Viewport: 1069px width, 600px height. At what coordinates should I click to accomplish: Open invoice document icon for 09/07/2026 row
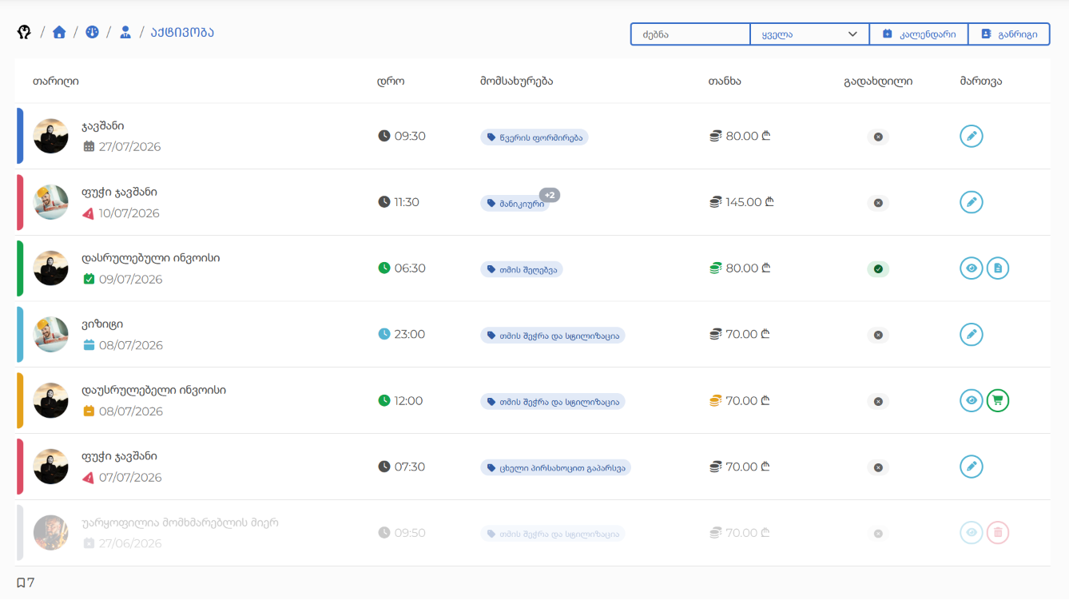tap(998, 268)
